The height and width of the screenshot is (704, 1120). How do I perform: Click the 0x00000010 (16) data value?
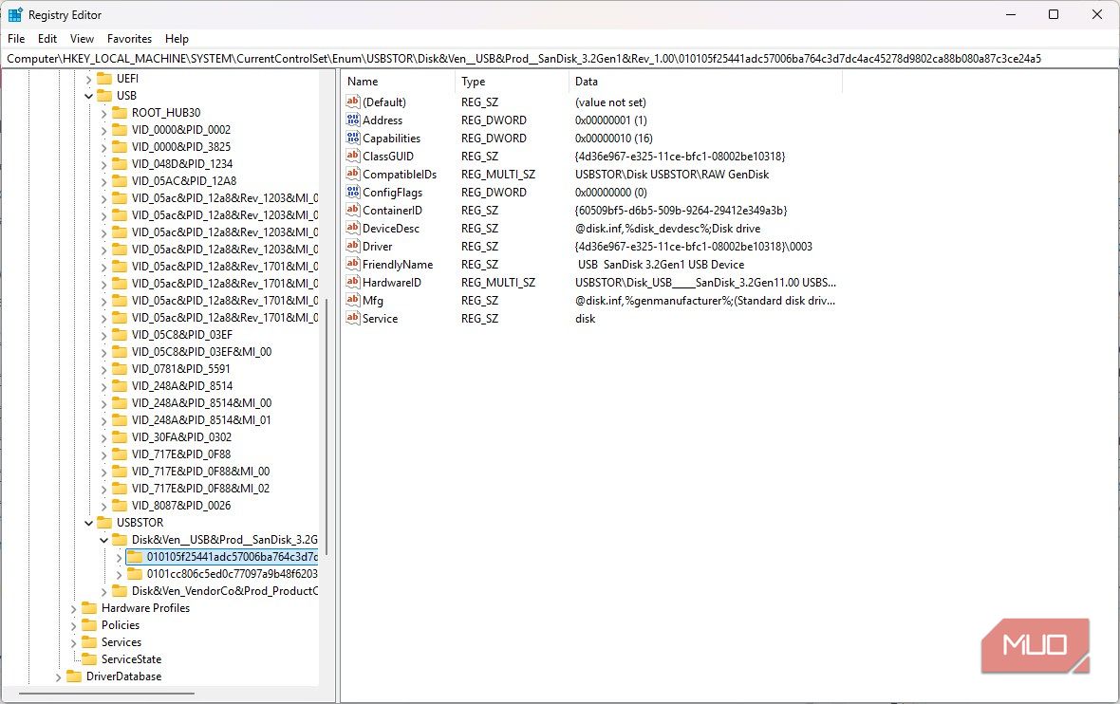click(613, 138)
